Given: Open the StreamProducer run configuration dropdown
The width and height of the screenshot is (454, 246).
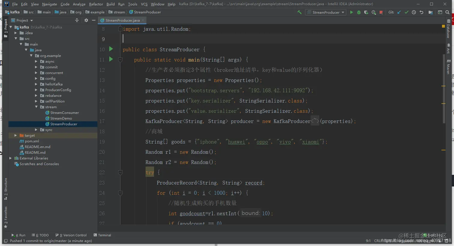Looking at the screenshot, I should click(325, 12).
